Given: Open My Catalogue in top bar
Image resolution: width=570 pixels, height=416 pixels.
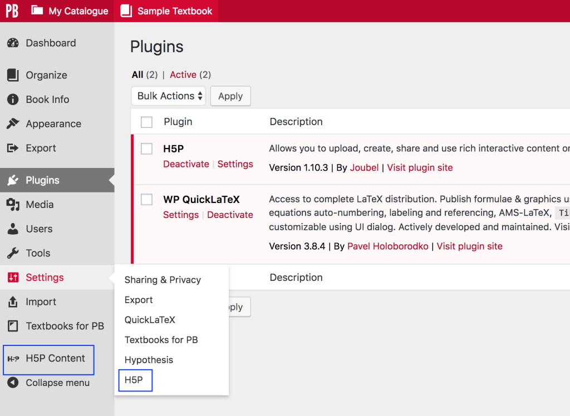Looking at the screenshot, I should point(70,11).
